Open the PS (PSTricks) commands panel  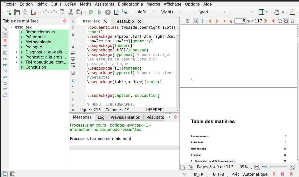[x=5, y=59]
